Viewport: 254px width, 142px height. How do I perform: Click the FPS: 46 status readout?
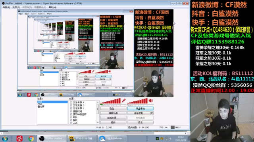164,127
